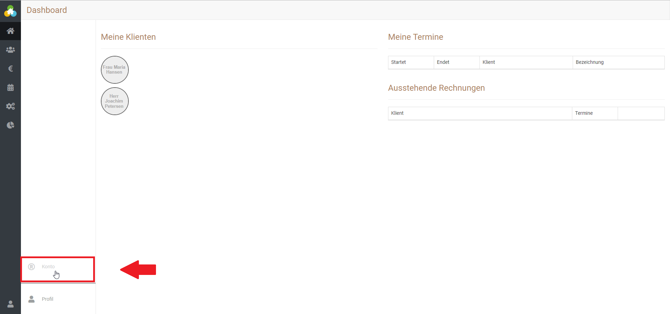The width and height of the screenshot is (670, 314).
Task: Click Klient header in Meine Termine table
Action: 489,62
